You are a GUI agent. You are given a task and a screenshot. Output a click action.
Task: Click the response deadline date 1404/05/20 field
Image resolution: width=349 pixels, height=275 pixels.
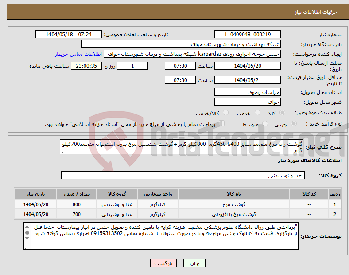(x=247, y=66)
